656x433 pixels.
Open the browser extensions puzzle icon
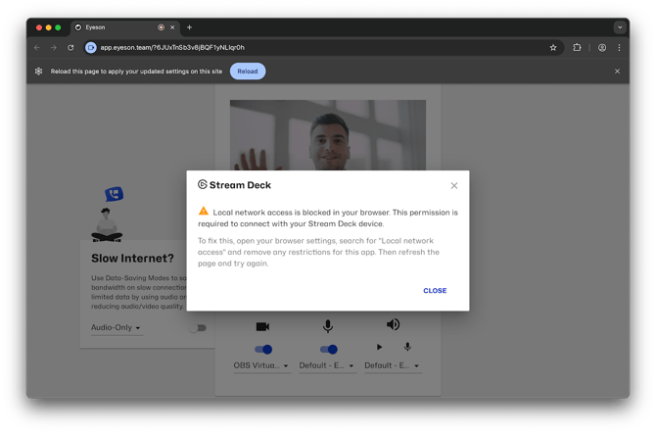pos(577,47)
